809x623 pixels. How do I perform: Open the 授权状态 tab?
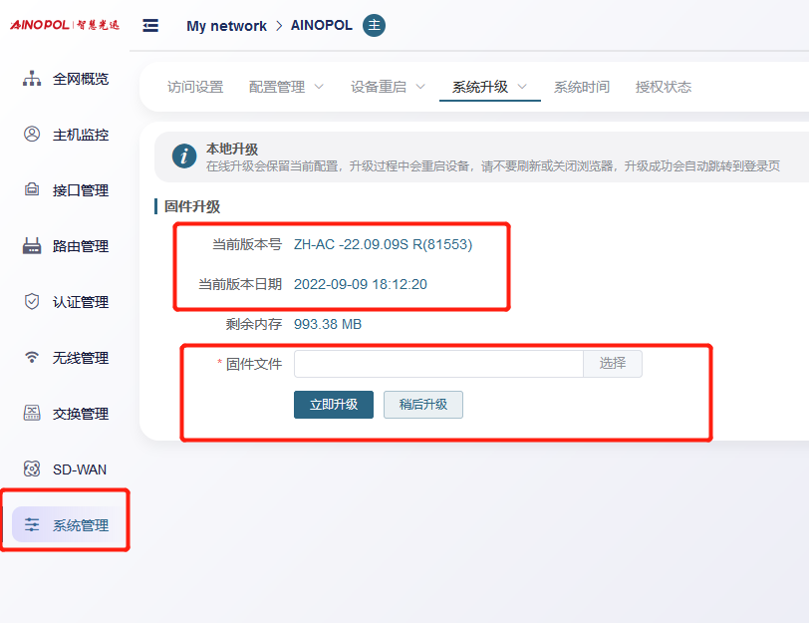[x=664, y=87]
